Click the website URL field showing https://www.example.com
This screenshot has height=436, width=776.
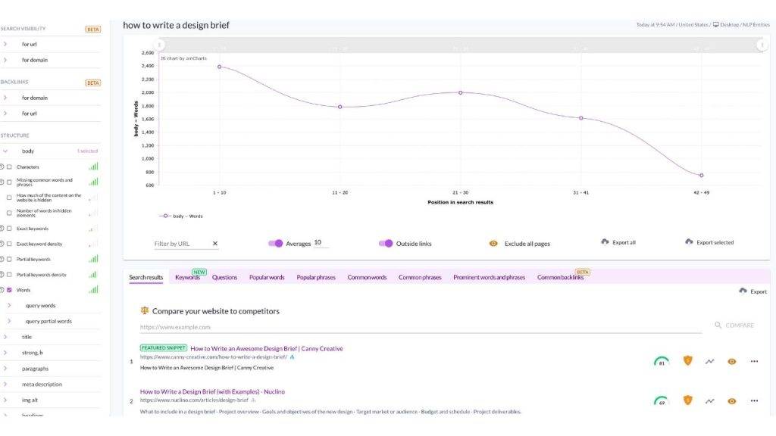421,327
